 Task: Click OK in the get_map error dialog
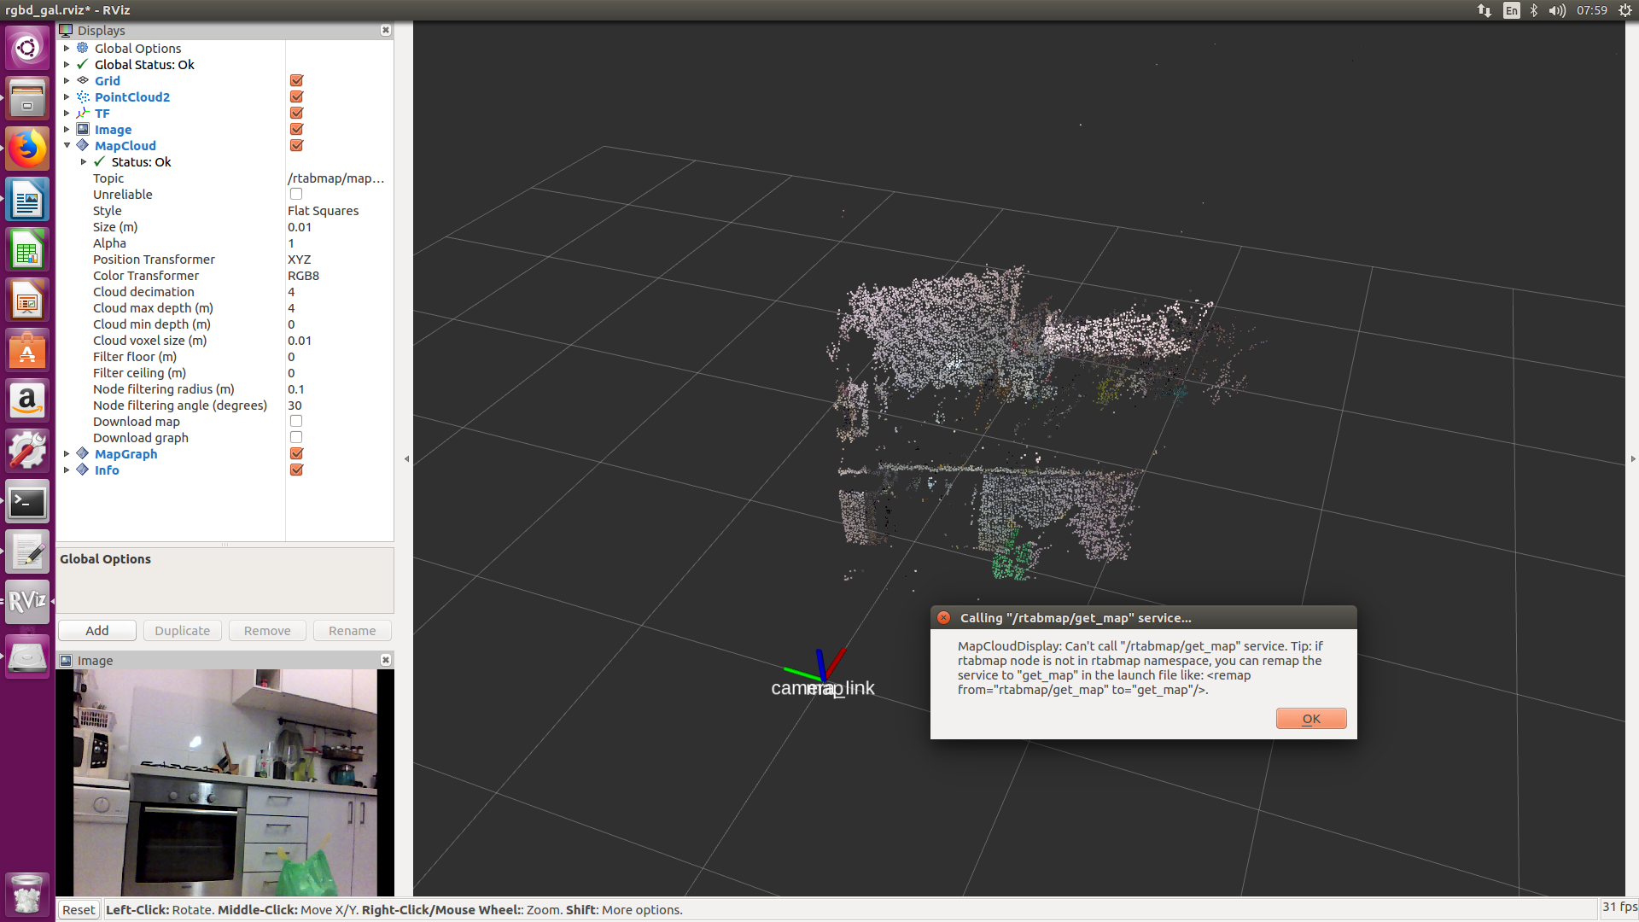(x=1310, y=719)
